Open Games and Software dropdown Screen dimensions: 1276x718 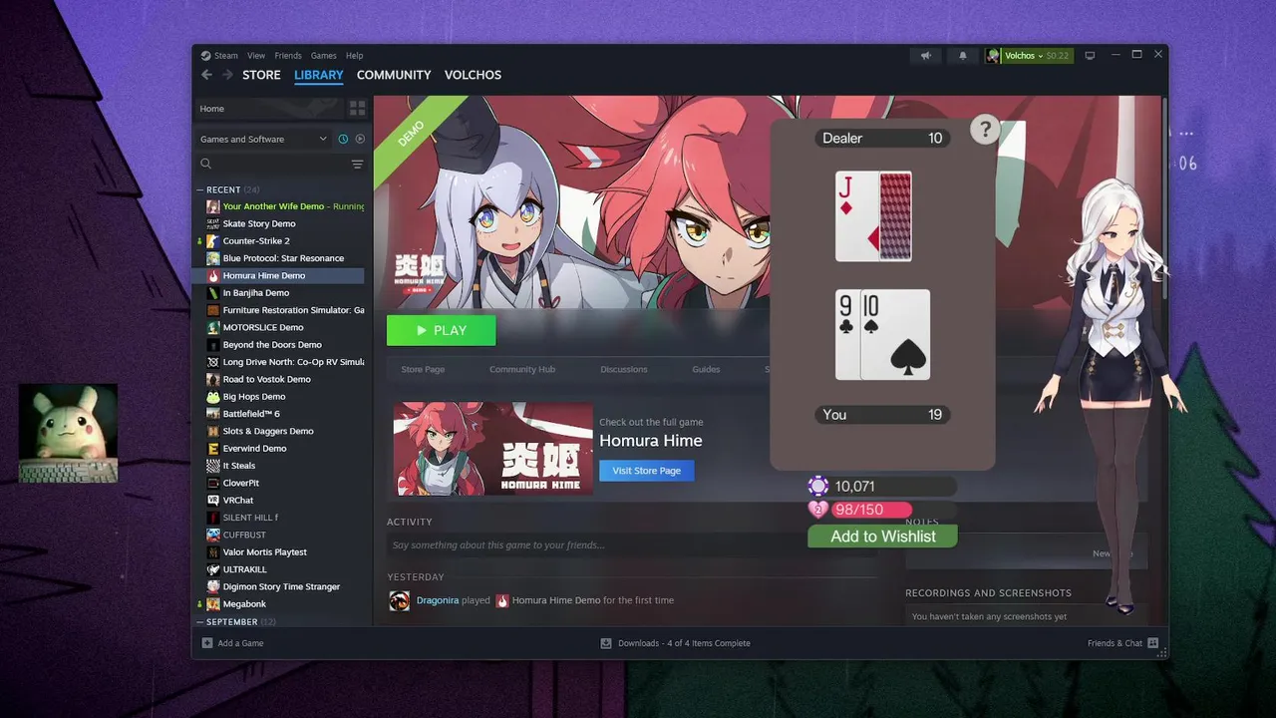click(263, 139)
